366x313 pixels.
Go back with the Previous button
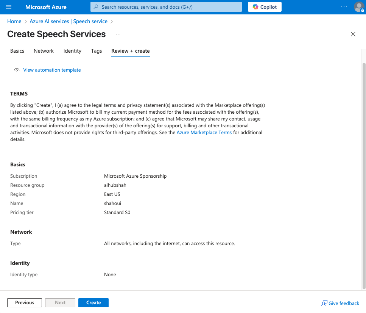25,303
